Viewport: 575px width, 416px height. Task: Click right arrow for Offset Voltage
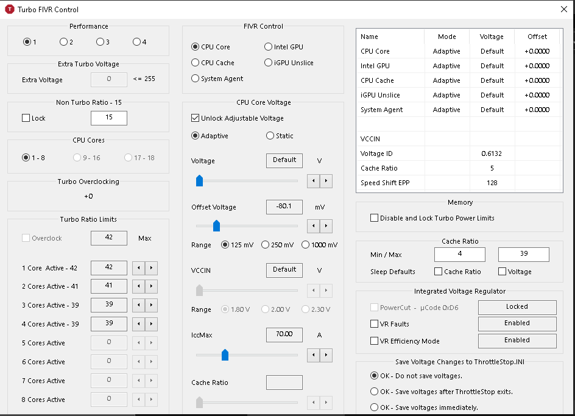pyautogui.click(x=327, y=226)
